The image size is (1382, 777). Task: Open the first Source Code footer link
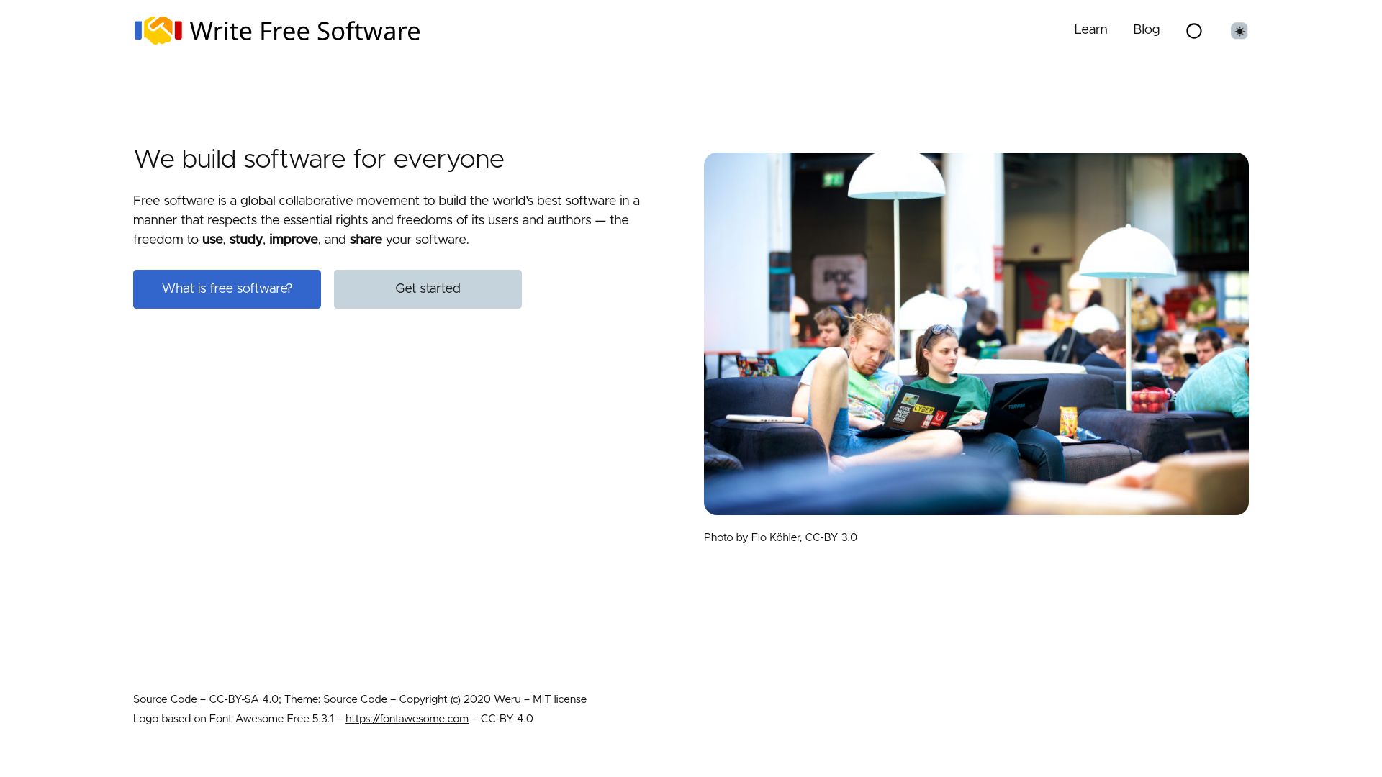coord(165,699)
